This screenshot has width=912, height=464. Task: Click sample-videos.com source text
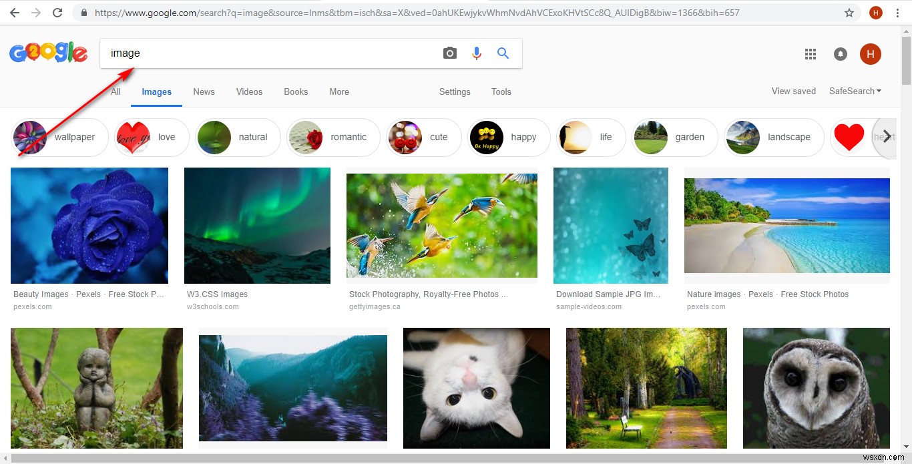tap(589, 307)
